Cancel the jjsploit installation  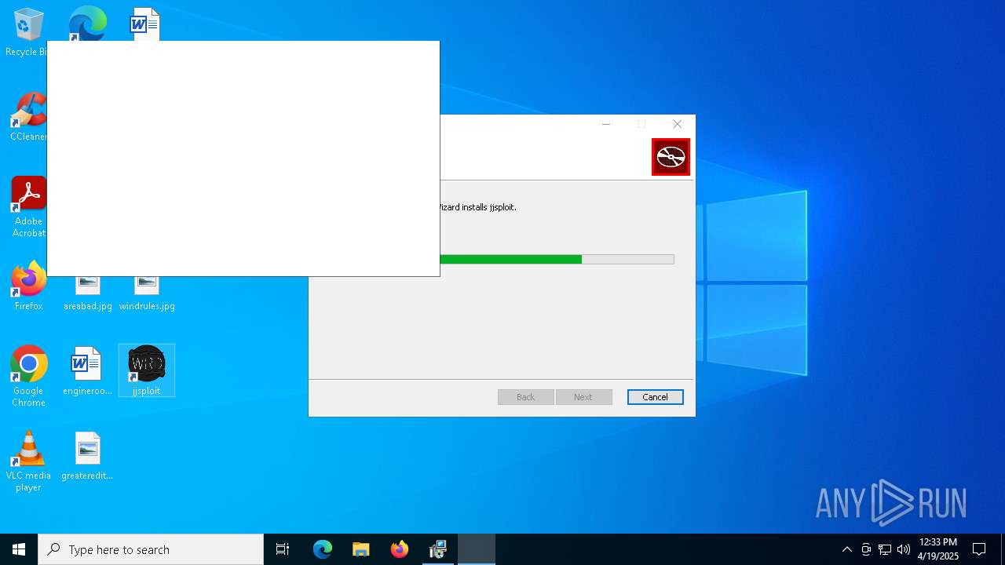(x=655, y=397)
